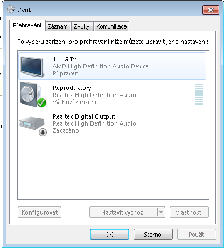Switch to the Záznam tab
This screenshot has width=224, height=248.
58,26
